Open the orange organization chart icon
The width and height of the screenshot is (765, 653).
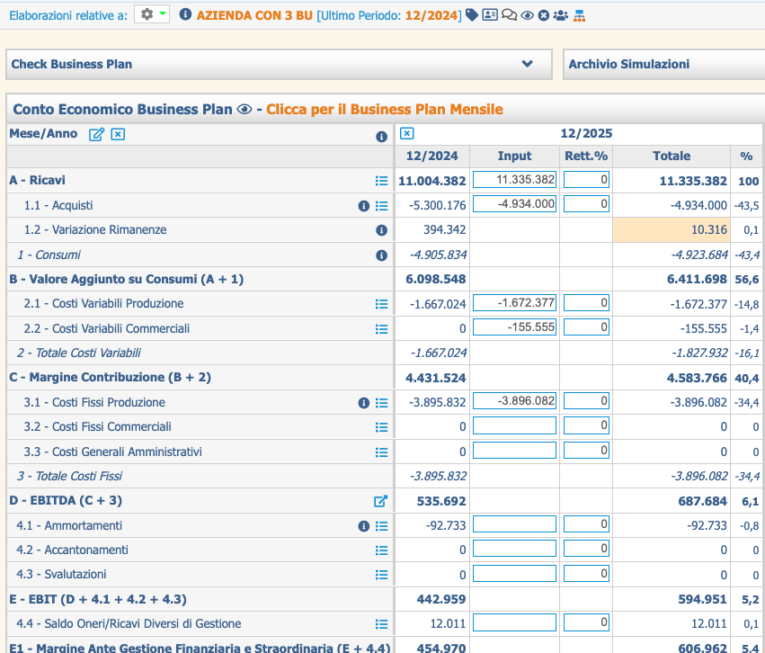coord(579,15)
